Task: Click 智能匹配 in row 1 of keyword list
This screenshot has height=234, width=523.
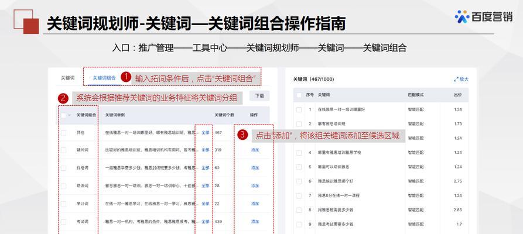Action: 416,109
